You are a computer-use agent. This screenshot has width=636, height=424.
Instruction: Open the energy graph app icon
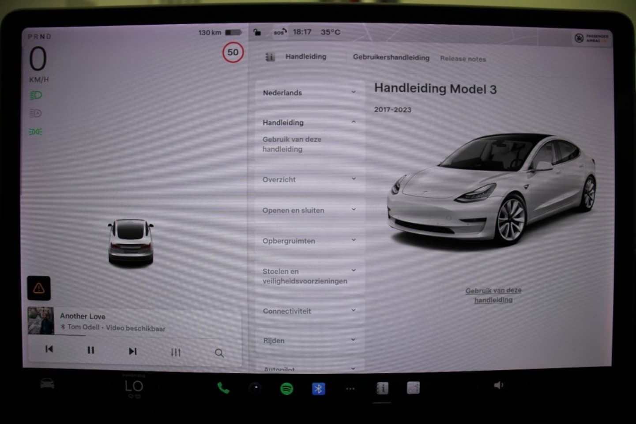pos(413,388)
